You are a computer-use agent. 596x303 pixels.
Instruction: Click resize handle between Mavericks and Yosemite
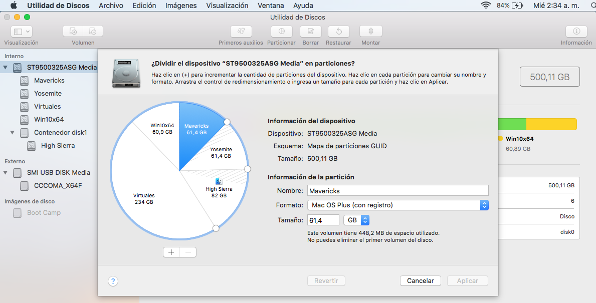click(227, 122)
